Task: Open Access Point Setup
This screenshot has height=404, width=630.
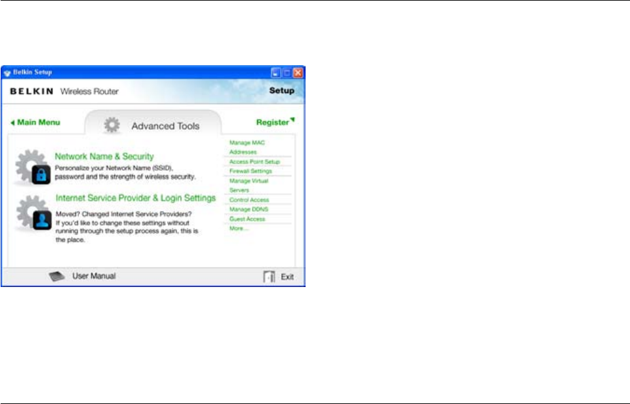Action: point(254,162)
